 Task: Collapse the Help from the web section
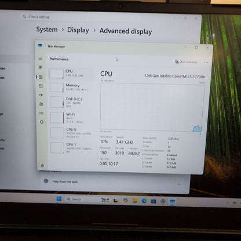[179, 184]
